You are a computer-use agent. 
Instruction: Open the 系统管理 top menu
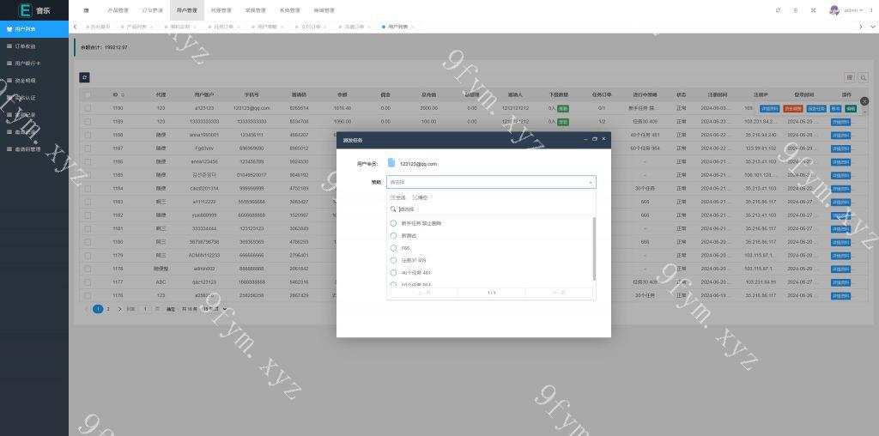[x=290, y=10]
